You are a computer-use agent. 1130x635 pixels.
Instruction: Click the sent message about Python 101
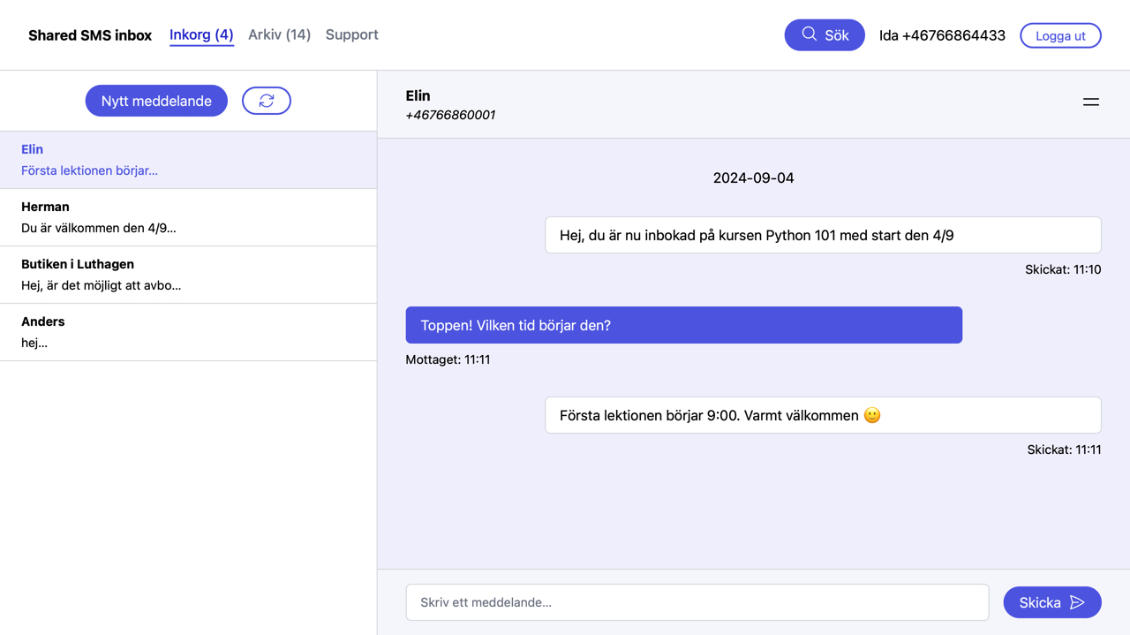[822, 235]
